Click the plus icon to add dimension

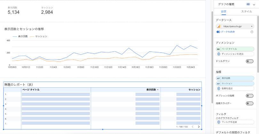pos(219,54)
